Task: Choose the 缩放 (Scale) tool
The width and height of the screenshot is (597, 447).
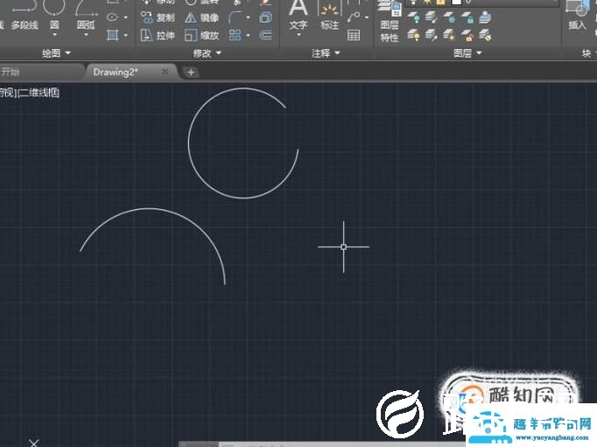Action: pyautogui.click(x=202, y=36)
